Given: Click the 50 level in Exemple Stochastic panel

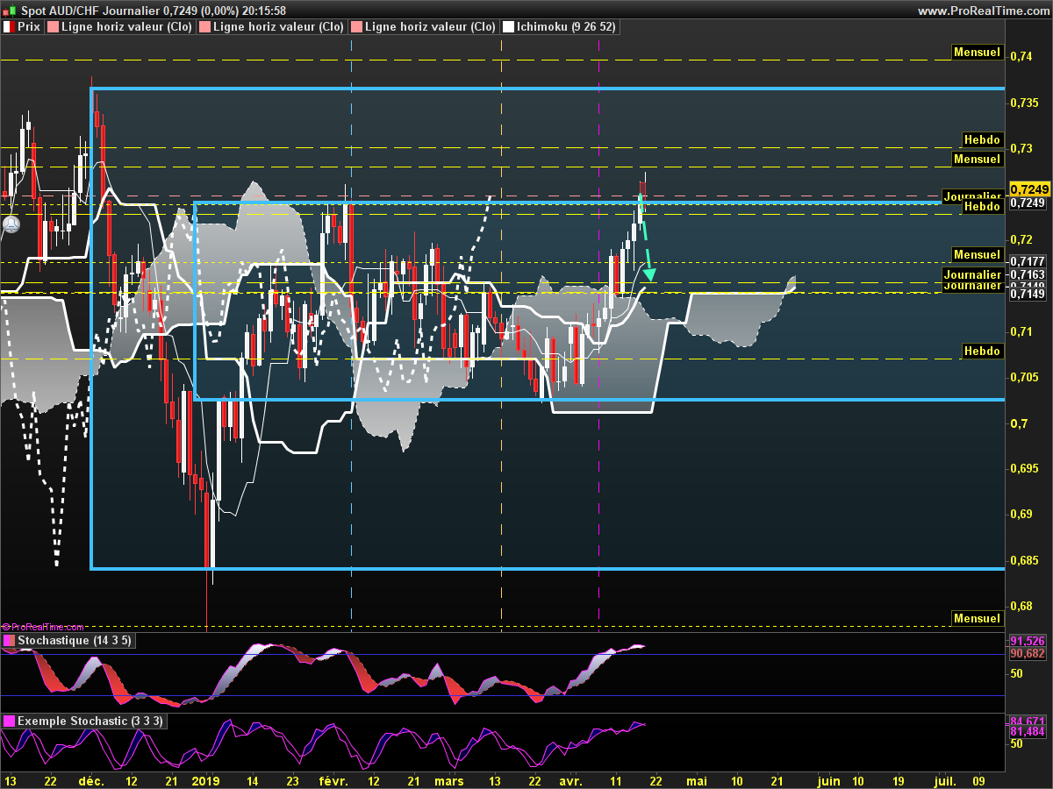Looking at the screenshot, I should pyautogui.click(x=1016, y=744).
